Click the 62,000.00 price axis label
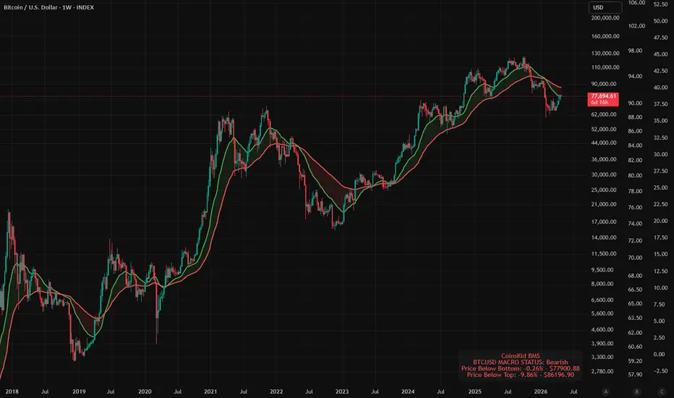The width and height of the screenshot is (674, 398). click(604, 114)
